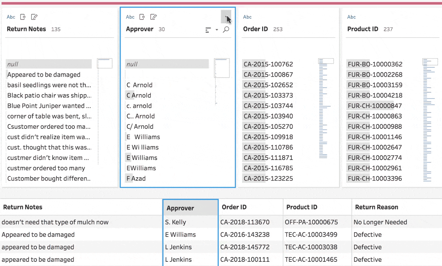Open the Approver card's more options menu

[x=226, y=16]
